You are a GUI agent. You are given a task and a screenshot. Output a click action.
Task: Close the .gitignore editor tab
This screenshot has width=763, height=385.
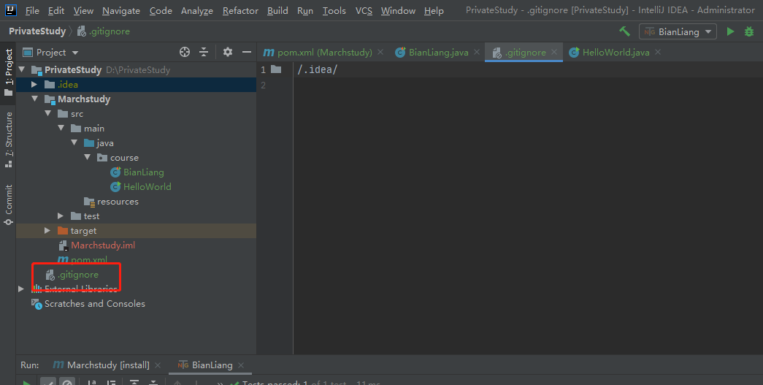553,52
